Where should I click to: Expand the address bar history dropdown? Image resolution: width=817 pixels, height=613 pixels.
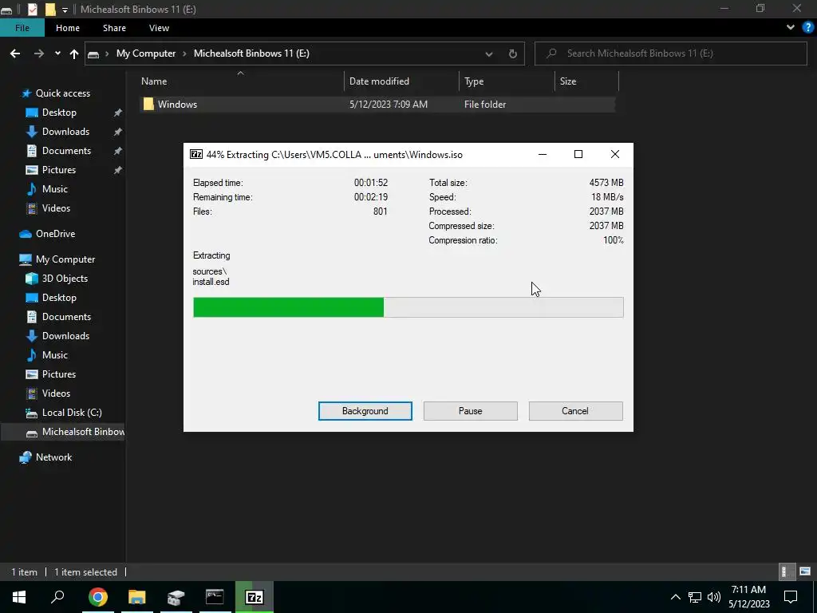489,53
